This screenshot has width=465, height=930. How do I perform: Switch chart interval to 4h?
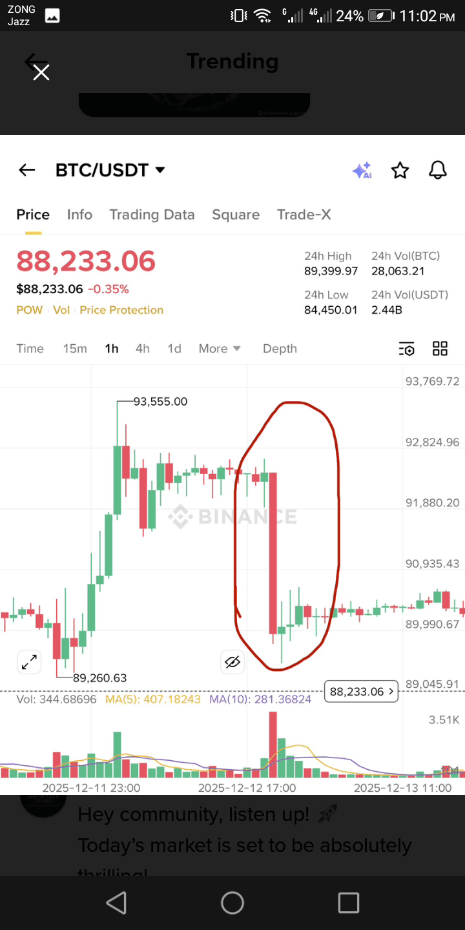coord(143,349)
